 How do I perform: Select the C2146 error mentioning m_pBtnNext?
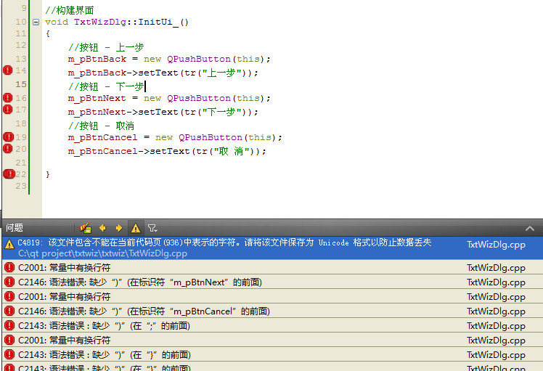click(145, 282)
